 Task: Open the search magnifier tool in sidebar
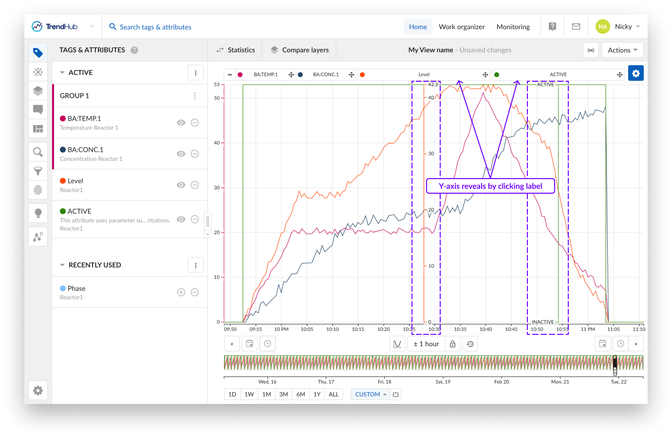tap(38, 152)
